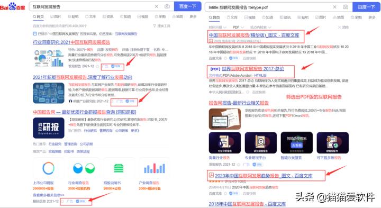Open 中国互联网发展报告(精华版) 百度文库 result

254,35
